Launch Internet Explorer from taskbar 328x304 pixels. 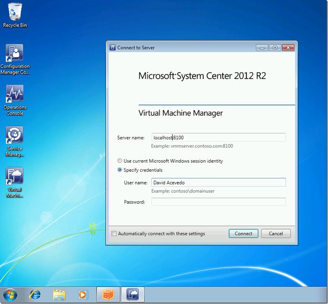point(35,295)
